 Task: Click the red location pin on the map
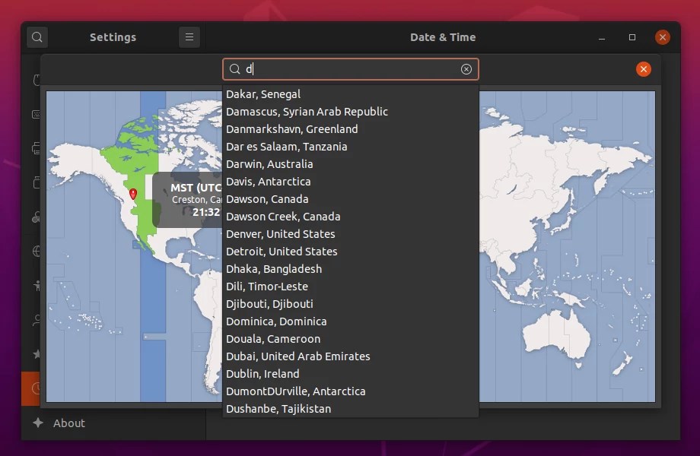tap(133, 194)
